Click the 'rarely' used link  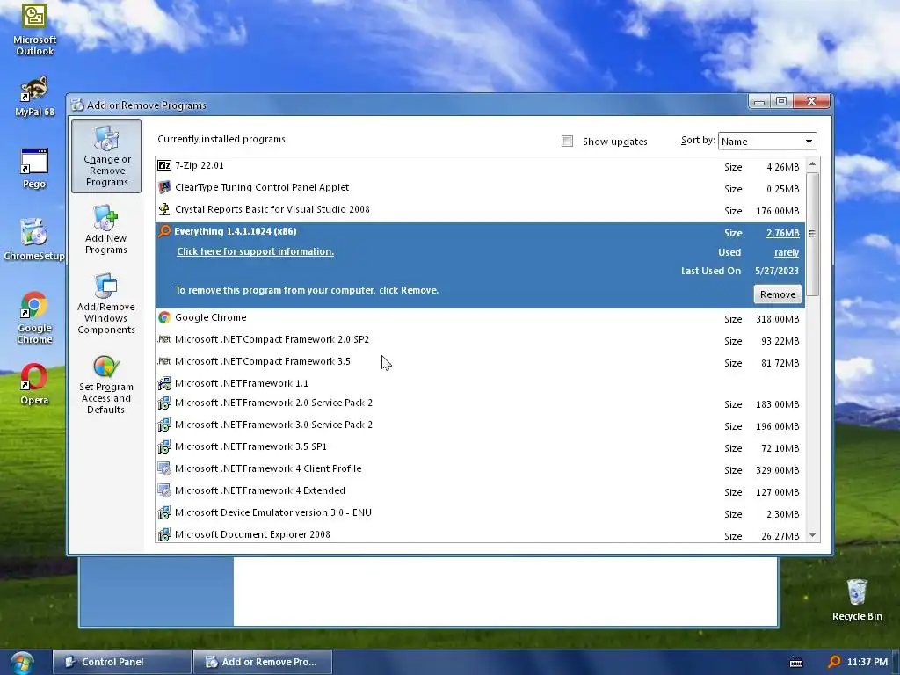[787, 252]
